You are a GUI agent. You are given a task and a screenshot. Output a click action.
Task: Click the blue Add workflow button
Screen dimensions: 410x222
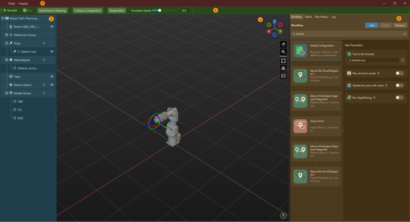371,25
